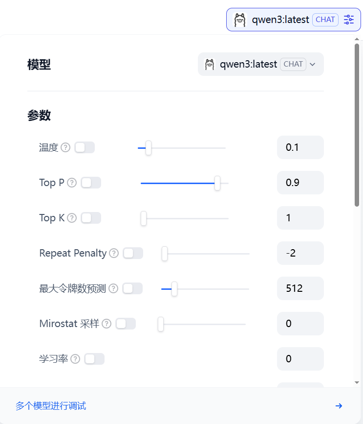This screenshot has height=424, width=363.
Task: Open the 多个模型进行调试 link
Action: pos(51,406)
